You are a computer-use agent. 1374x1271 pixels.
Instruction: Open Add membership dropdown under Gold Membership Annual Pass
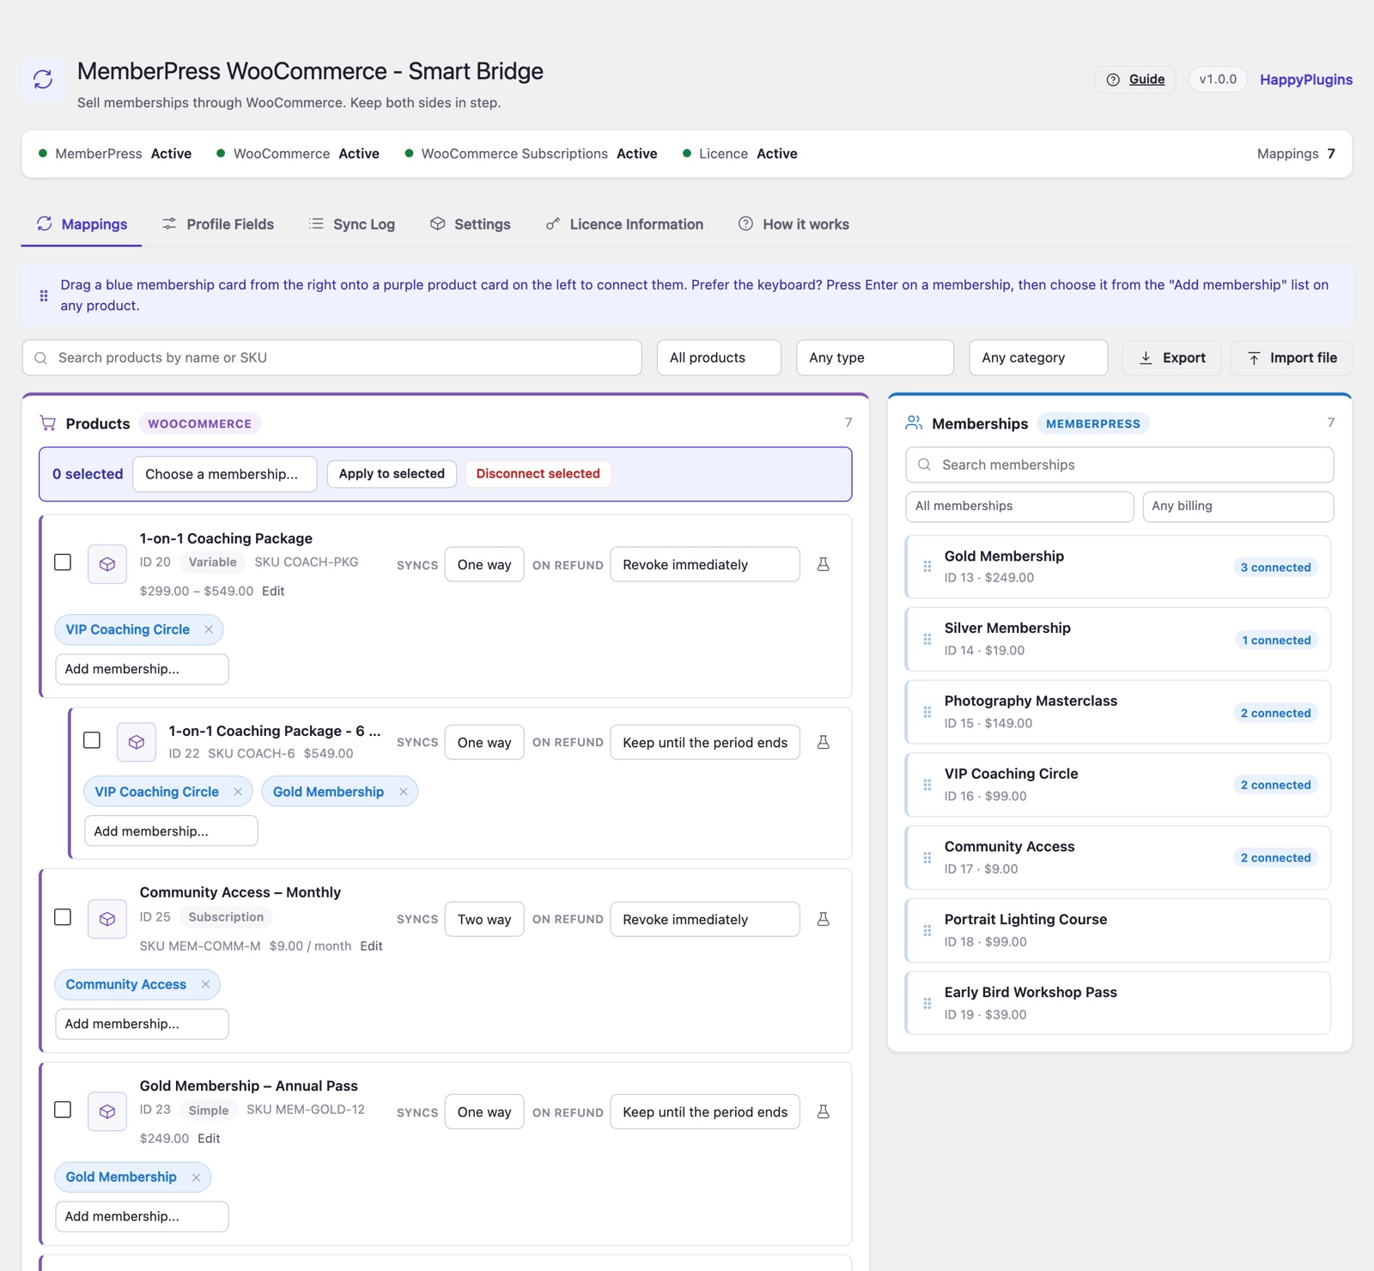[142, 1217]
